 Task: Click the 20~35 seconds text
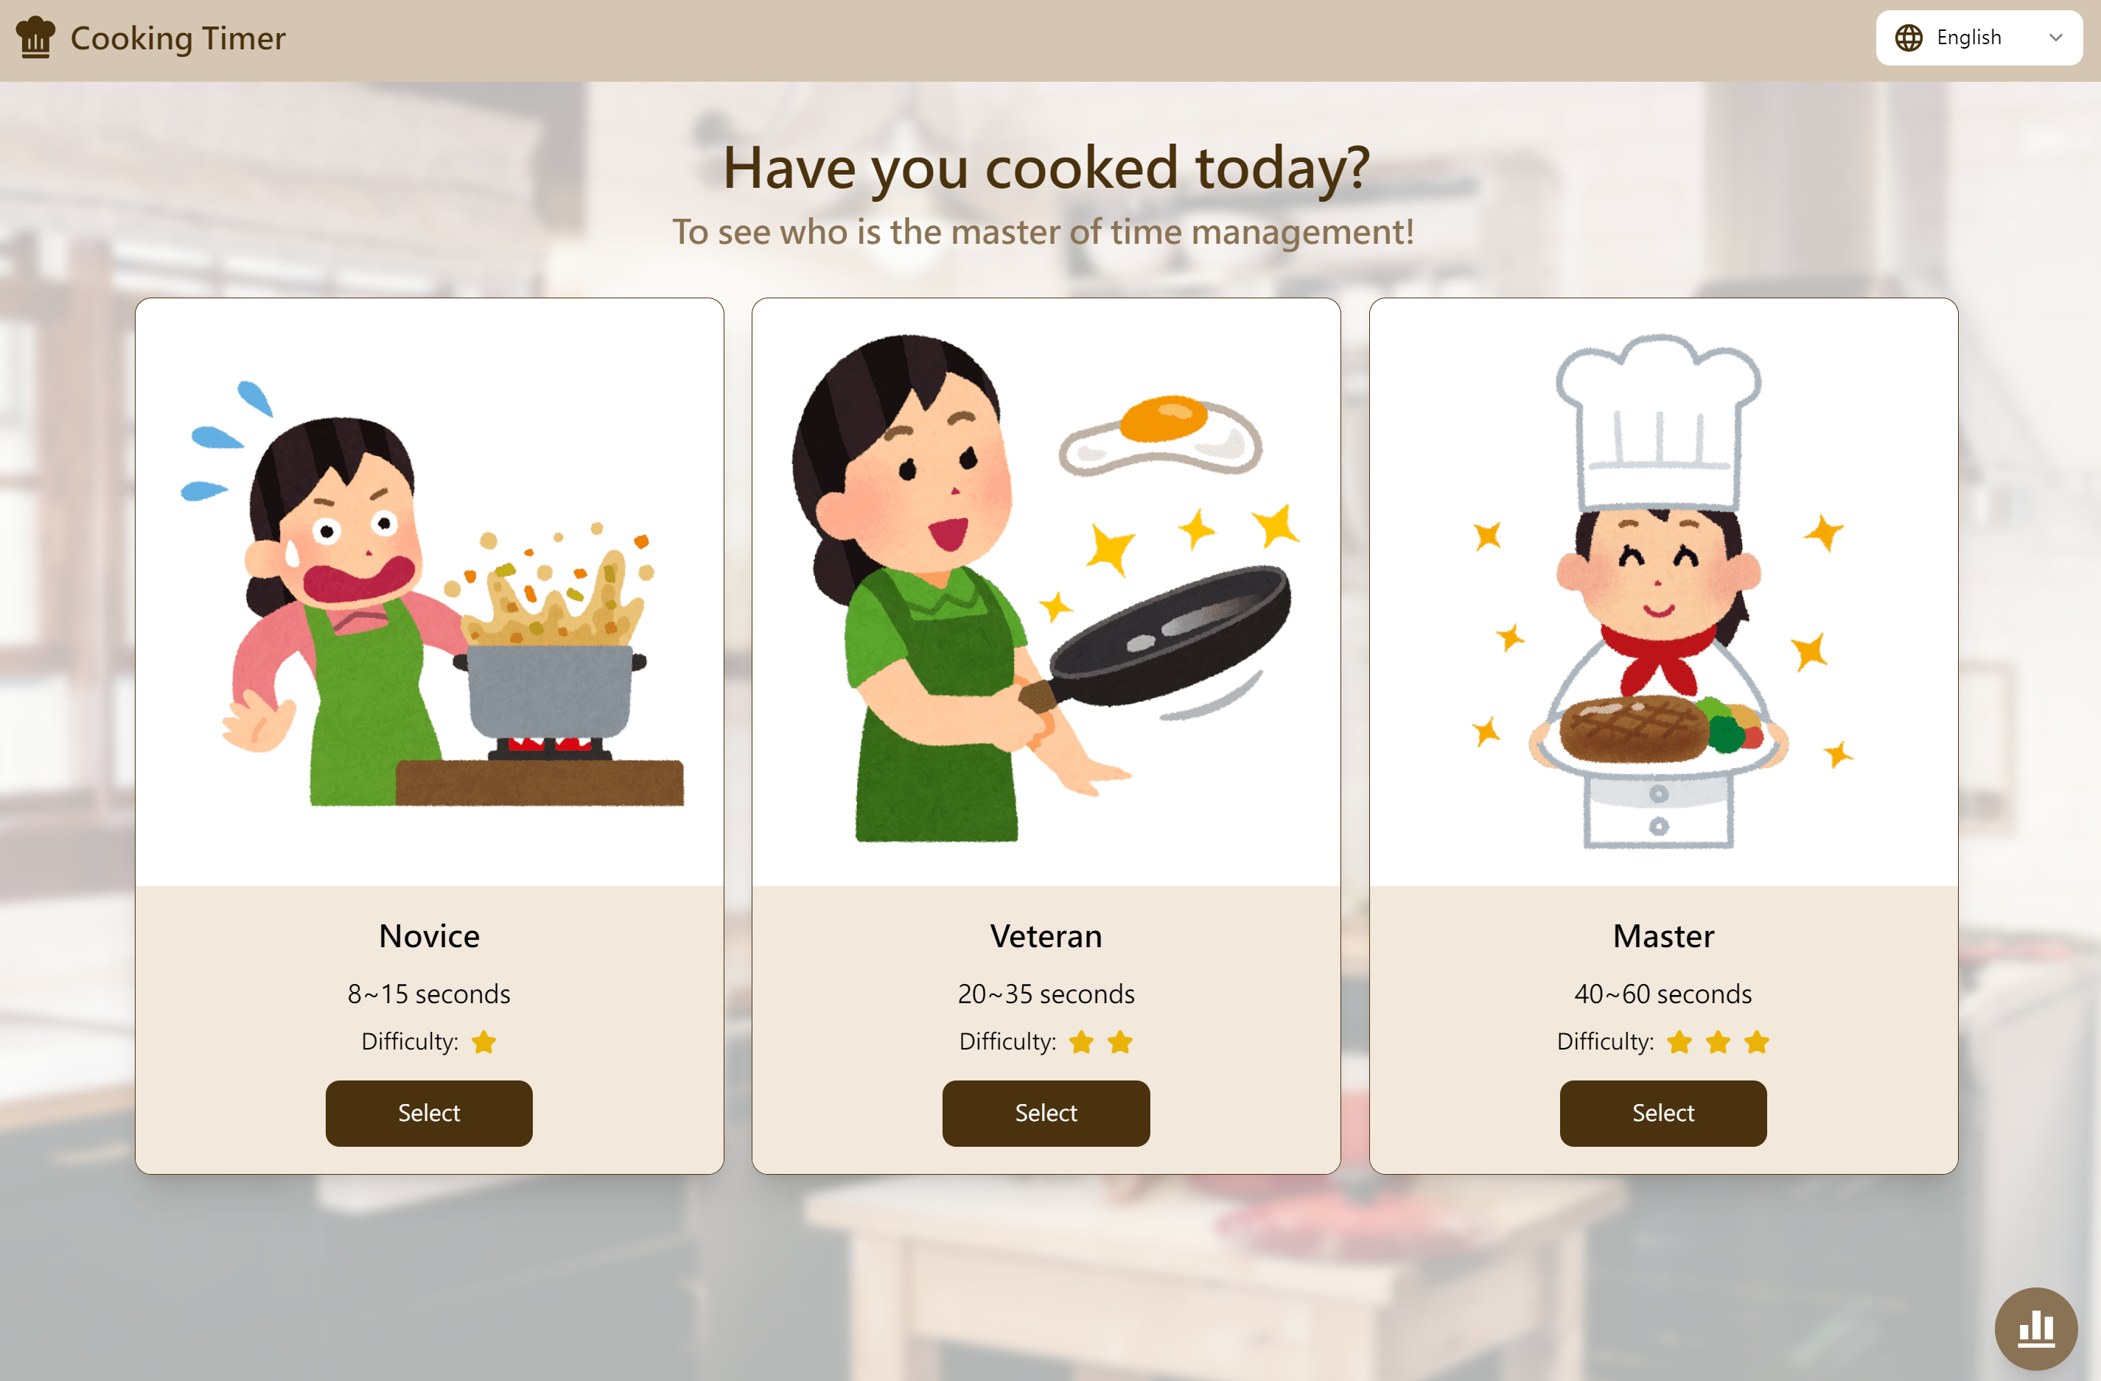pos(1046,994)
